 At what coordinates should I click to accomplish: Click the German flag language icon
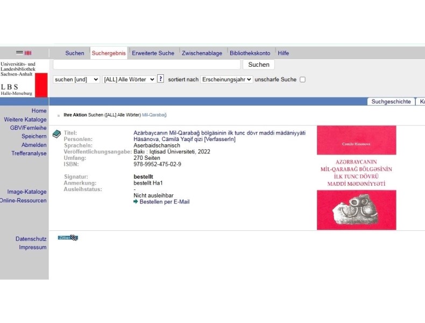click(x=19, y=53)
